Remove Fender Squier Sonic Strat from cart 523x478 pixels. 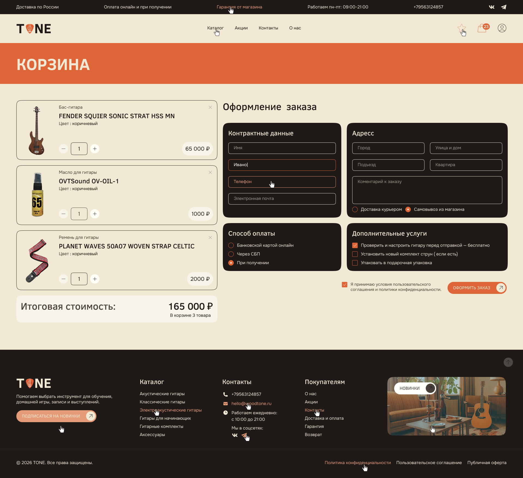210,107
